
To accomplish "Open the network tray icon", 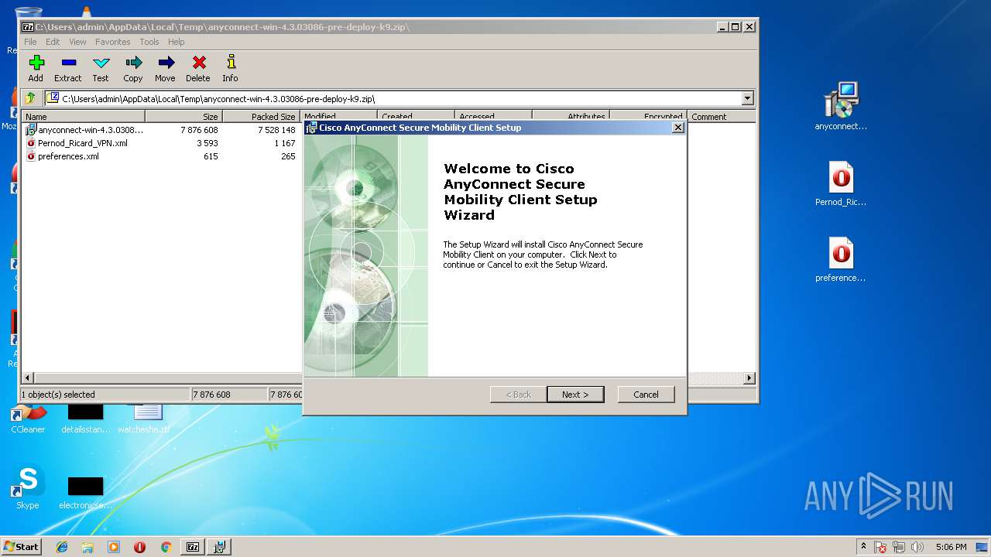I will click(x=900, y=547).
